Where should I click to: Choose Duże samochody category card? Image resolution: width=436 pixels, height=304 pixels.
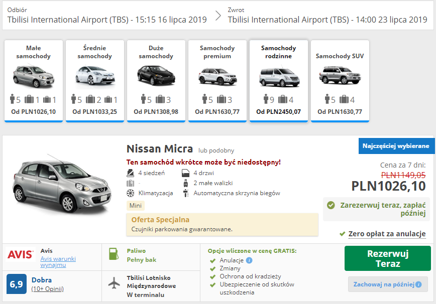coord(156,81)
